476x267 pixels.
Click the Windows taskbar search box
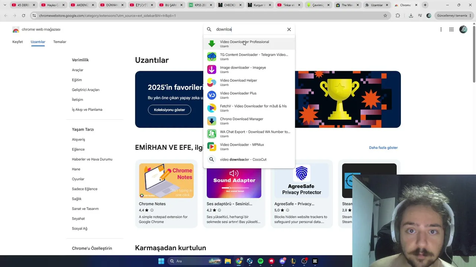click(x=195, y=261)
